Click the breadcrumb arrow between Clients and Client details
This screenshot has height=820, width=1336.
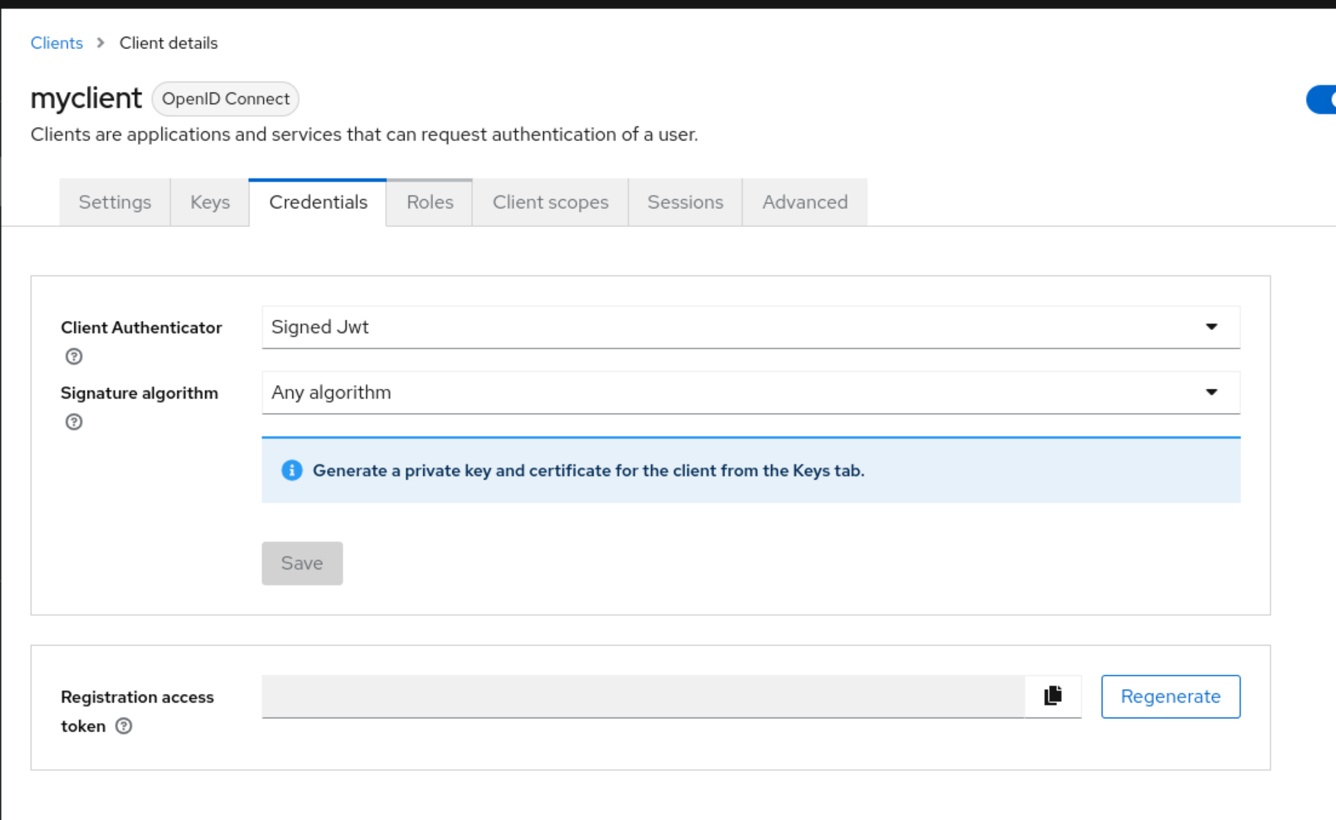[x=100, y=43]
